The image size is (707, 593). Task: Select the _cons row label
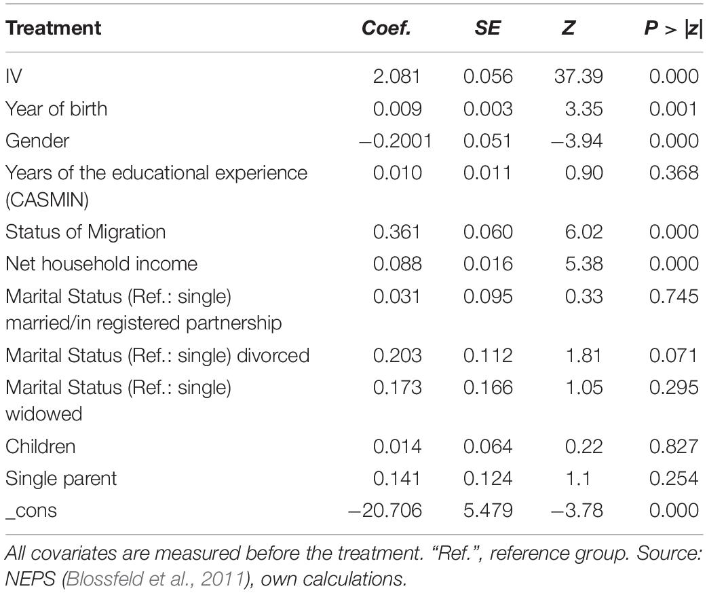tap(31, 511)
